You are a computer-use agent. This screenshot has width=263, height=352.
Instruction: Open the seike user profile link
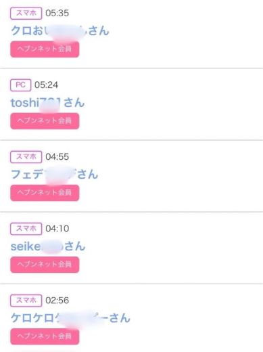[x=48, y=246]
